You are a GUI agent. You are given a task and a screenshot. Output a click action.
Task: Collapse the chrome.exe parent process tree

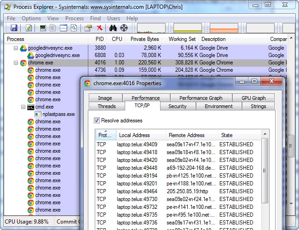(x=16, y=63)
